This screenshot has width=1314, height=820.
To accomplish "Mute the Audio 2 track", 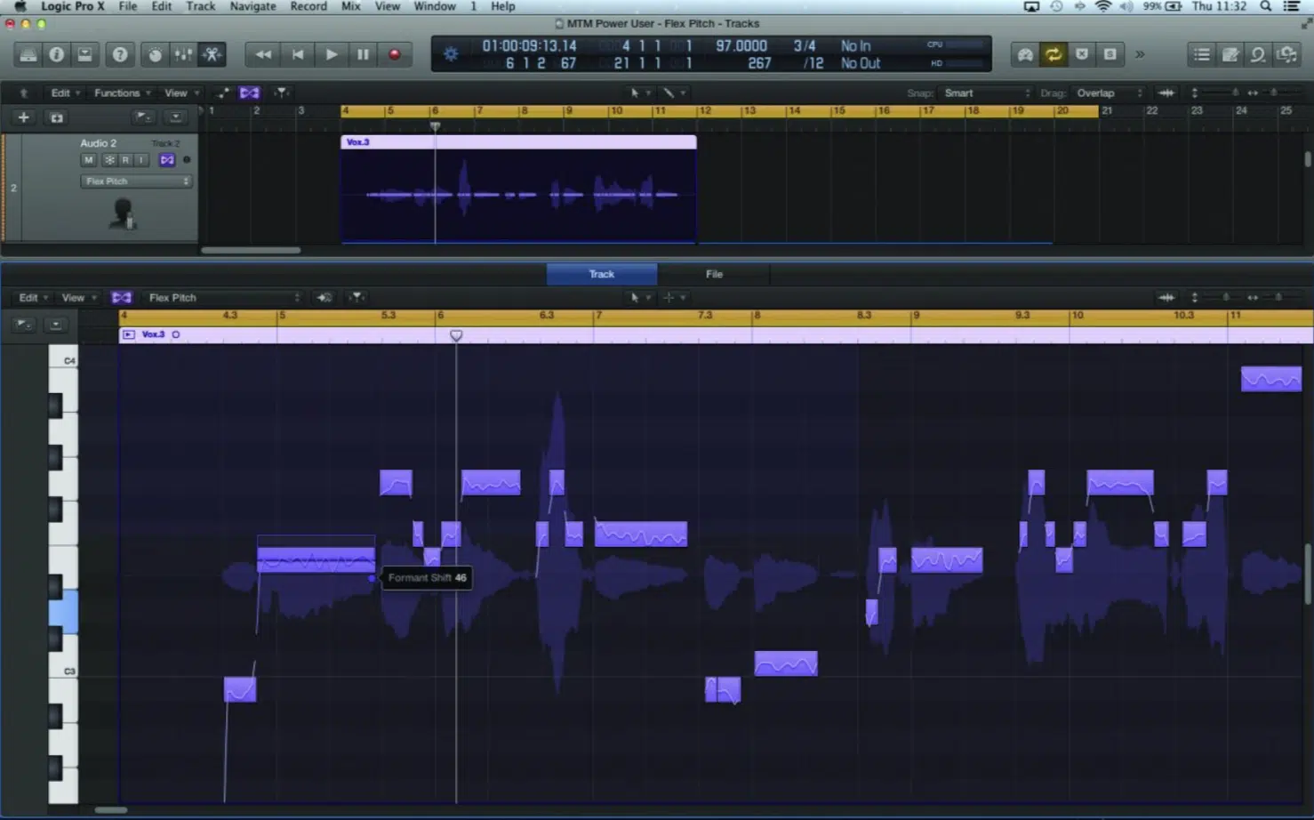I will (89, 160).
